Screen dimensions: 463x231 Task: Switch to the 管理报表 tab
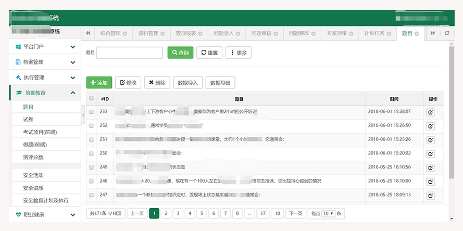coord(186,33)
